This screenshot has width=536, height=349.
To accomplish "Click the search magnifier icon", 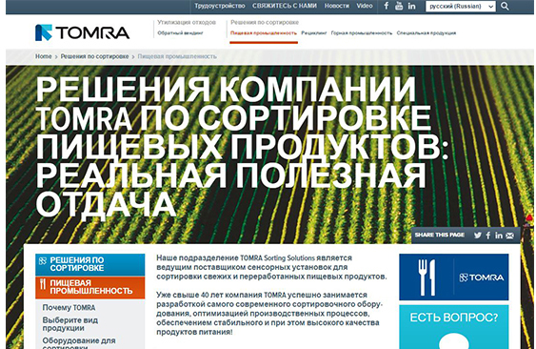I will coord(505,6).
